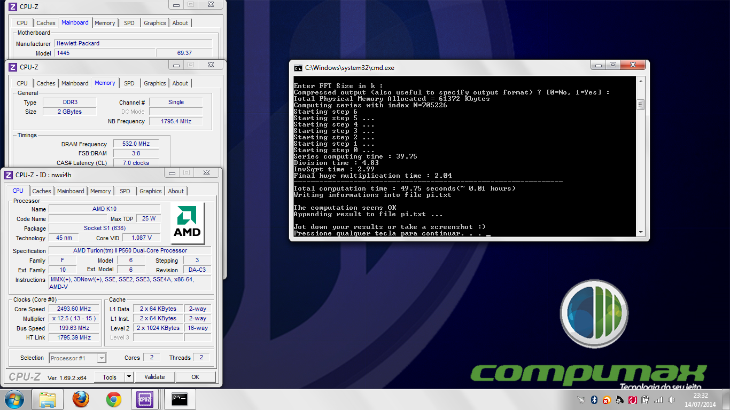This screenshot has height=410, width=730.
Task: Open About tab in the Mainboard CPU-Z window
Action: pos(180,23)
